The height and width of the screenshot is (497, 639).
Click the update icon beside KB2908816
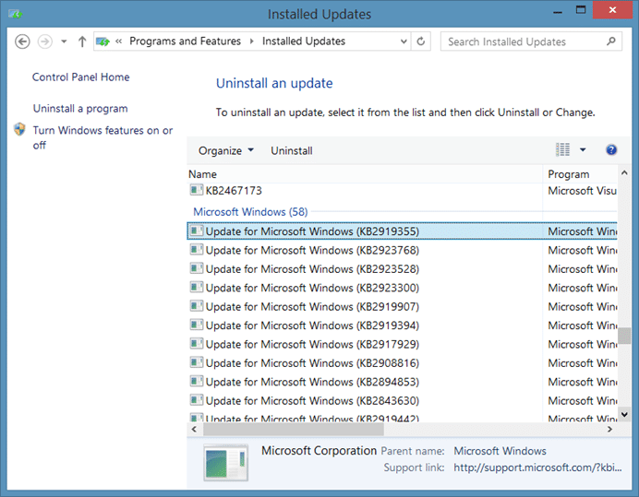[197, 362]
